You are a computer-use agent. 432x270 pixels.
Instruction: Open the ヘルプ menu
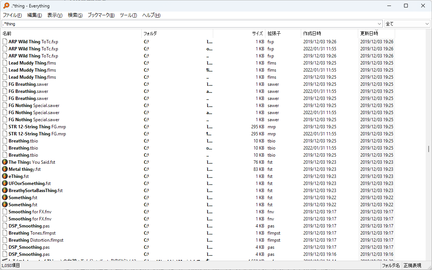tap(151, 15)
